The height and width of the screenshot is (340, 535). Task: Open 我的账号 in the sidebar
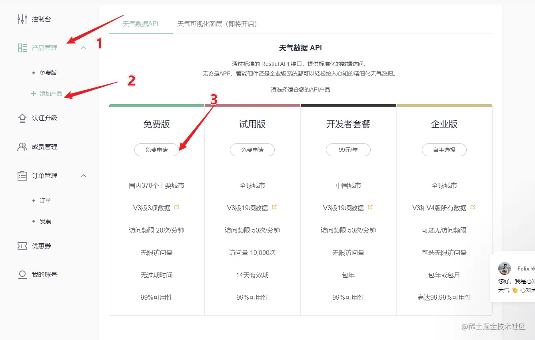point(45,275)
